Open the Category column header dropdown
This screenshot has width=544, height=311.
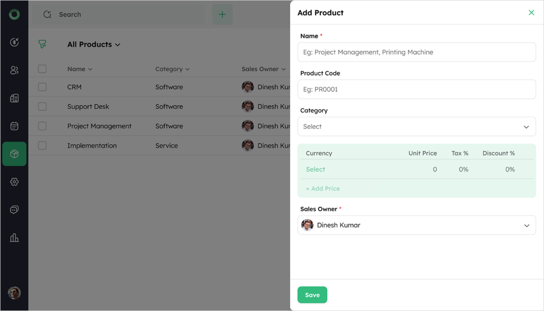point(173,69)
